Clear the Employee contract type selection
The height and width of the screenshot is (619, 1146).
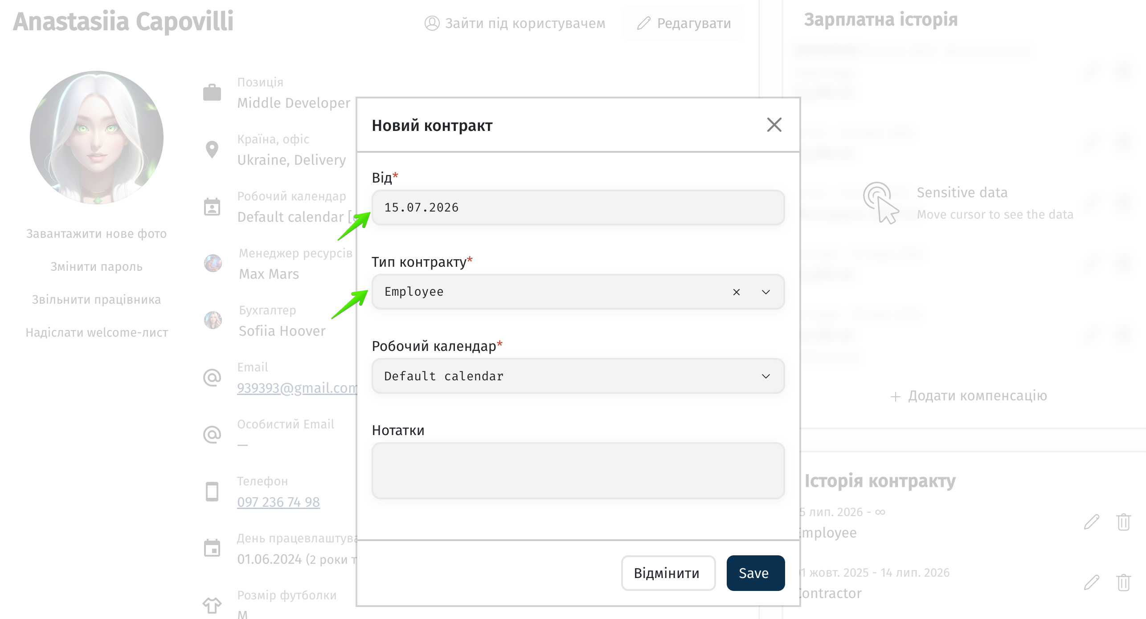click(x=736, y=292)
